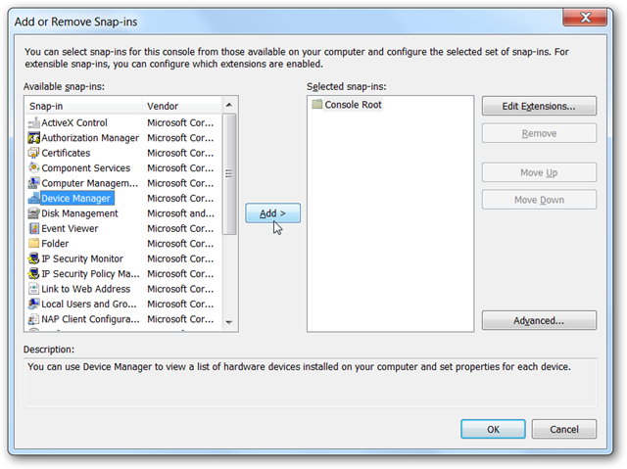The height and width of the screenshot is (469, 627).
Task: Click the scrollbar up arrow in snap-in list
Action: tap(229, 105)
